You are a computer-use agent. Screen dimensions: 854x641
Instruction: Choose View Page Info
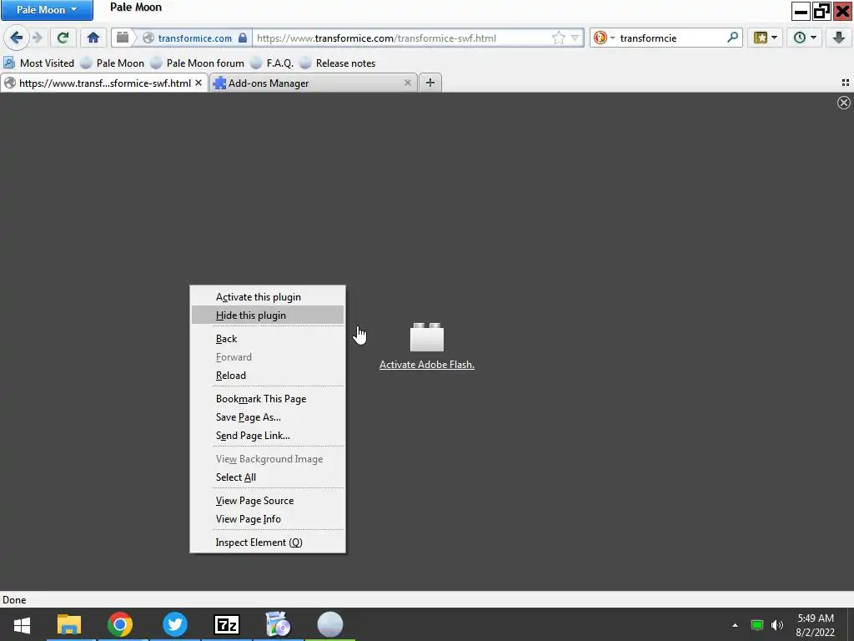coord(268,519)
